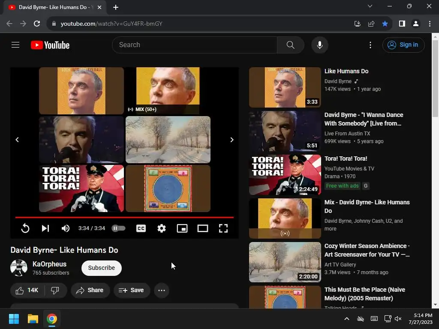Close the David Byrne tab

coord(99,7)
